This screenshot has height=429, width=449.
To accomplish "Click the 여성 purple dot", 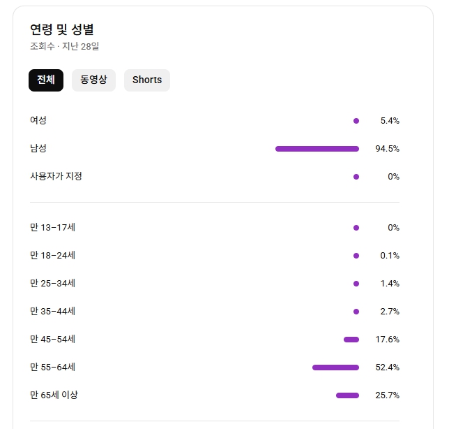I will pos(356,121).
